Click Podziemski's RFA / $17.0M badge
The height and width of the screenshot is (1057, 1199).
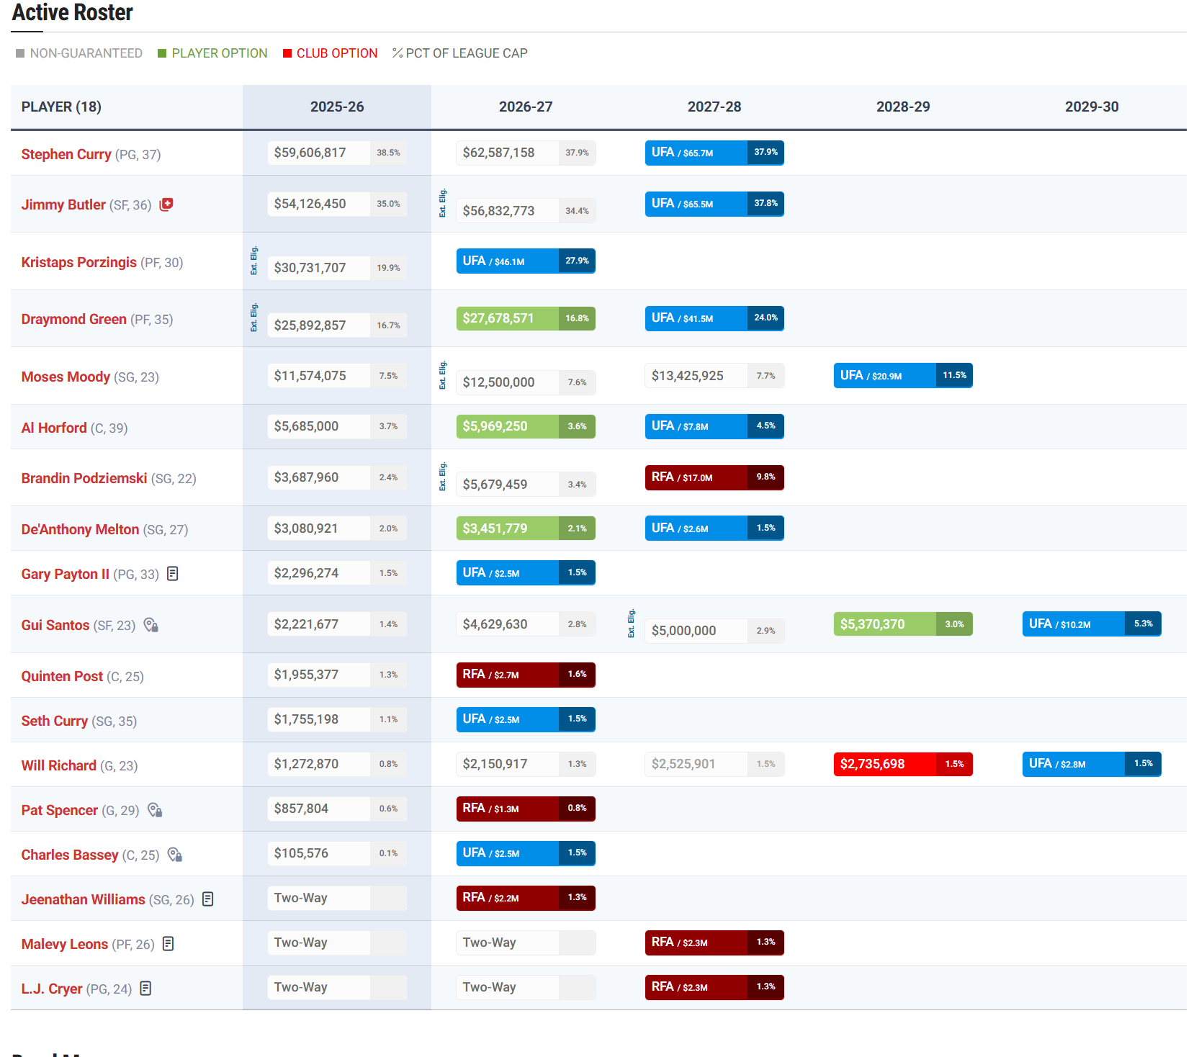click(714, 477)
